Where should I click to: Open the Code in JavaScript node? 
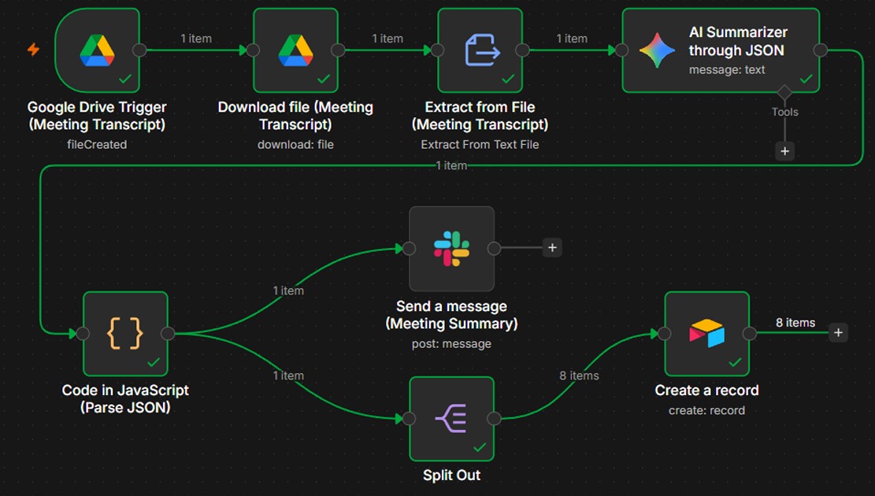point(125,334)
